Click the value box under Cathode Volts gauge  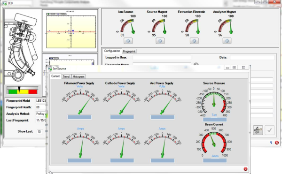click(x=122, y=117)
